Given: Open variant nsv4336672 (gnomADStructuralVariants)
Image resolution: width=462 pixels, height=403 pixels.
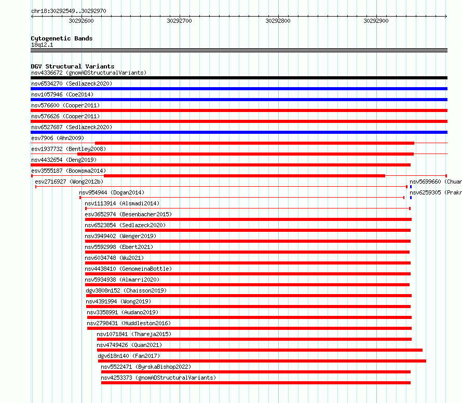Looking at the screenshot, I should click(x=89, y=73).
